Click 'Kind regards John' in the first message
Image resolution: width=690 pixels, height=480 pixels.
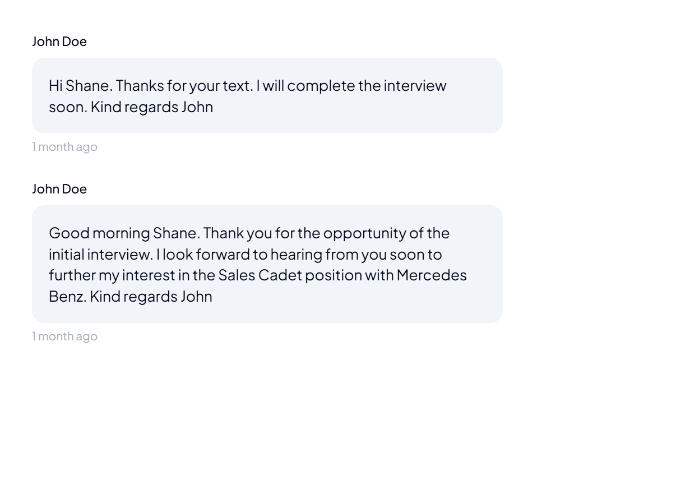[x=152, y=107]
